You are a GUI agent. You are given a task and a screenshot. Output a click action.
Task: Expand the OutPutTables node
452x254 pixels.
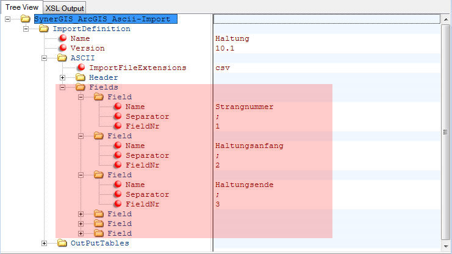[44, 243]
